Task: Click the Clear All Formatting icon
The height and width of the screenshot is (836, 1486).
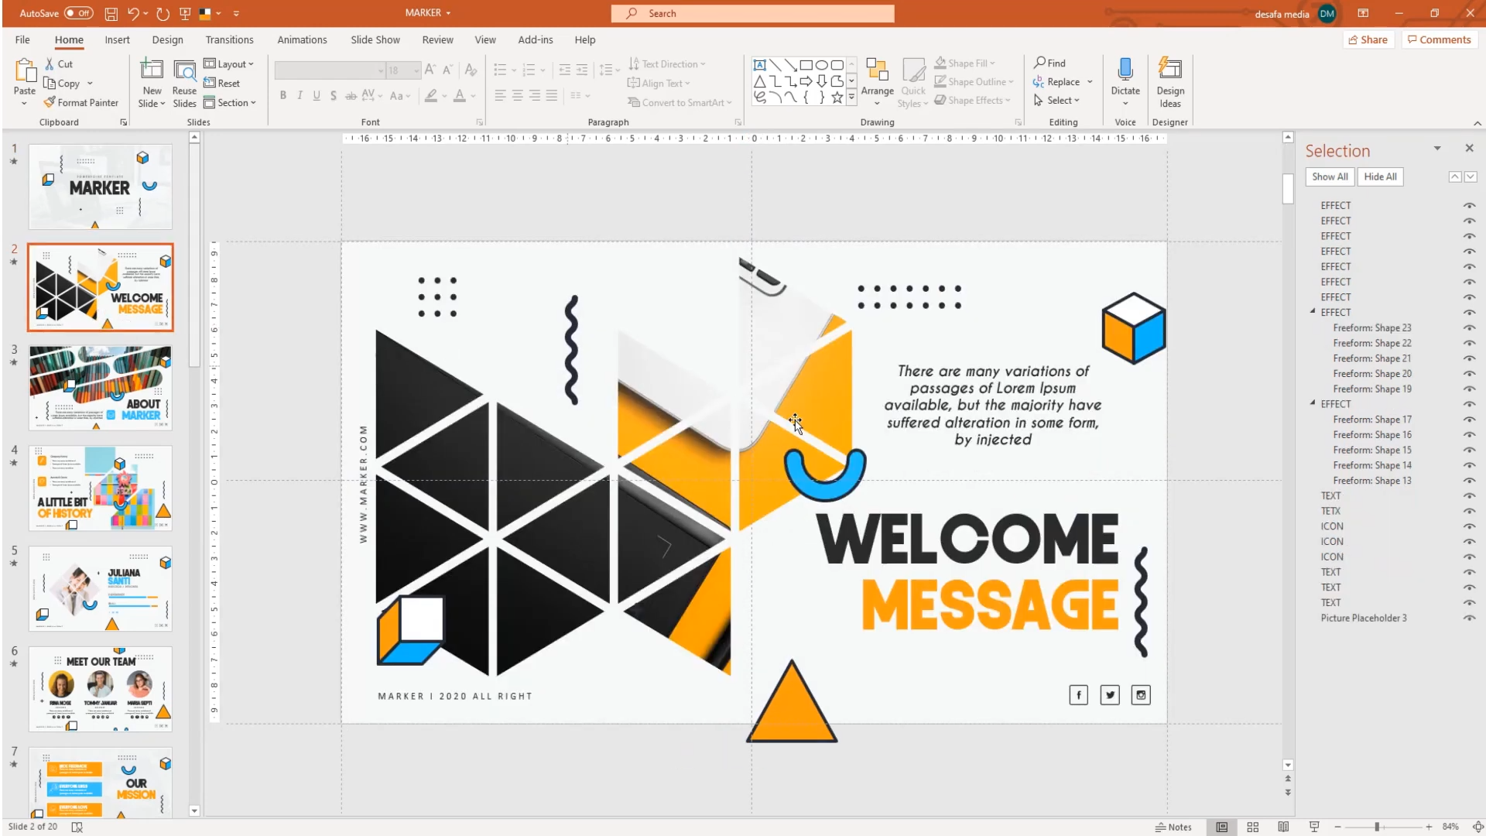Action: [x=471, y=70]
